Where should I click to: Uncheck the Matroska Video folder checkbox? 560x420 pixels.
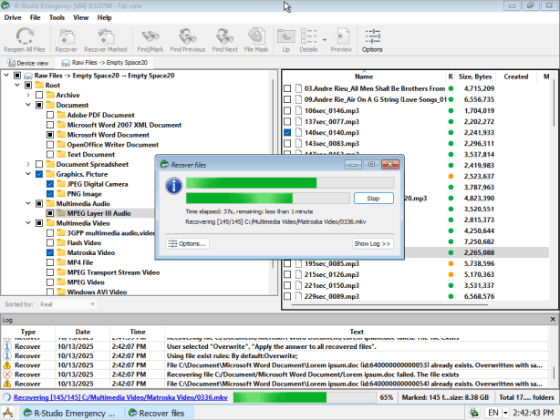pos(51,252)
